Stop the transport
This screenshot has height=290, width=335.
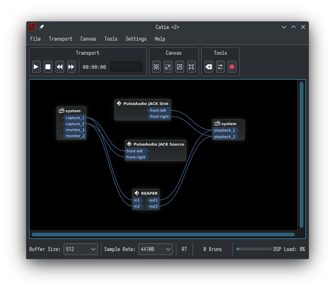click(x=48, y=67)
